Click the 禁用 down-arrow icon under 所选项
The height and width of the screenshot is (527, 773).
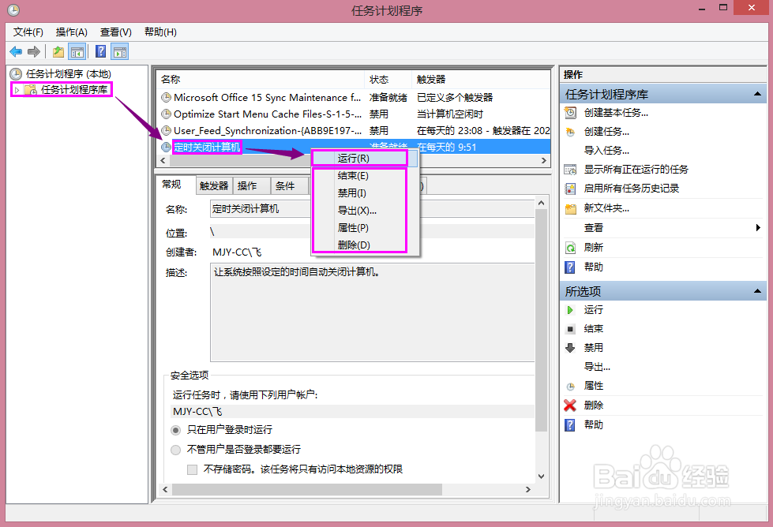[572, 348]
